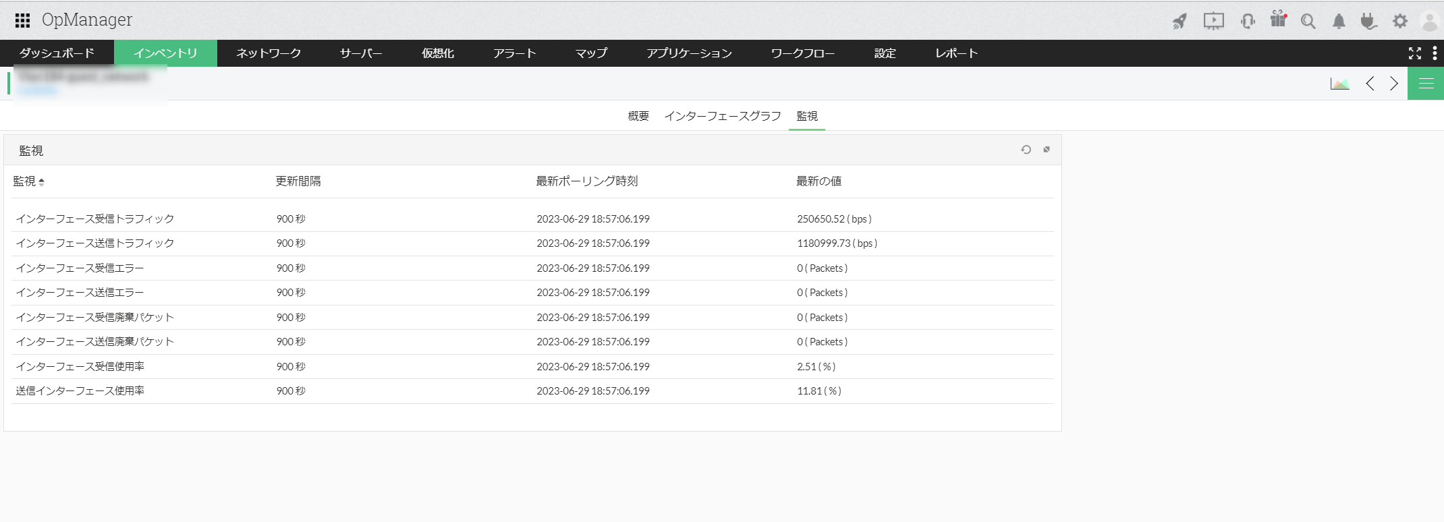Switch to the インターフェースグラフ tab
Viewport: 1444px width, 522px height.
(x=722, y=116)
